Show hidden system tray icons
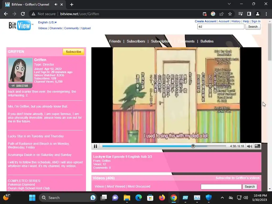This screenshot has width=272, height=204. point(222,198)
